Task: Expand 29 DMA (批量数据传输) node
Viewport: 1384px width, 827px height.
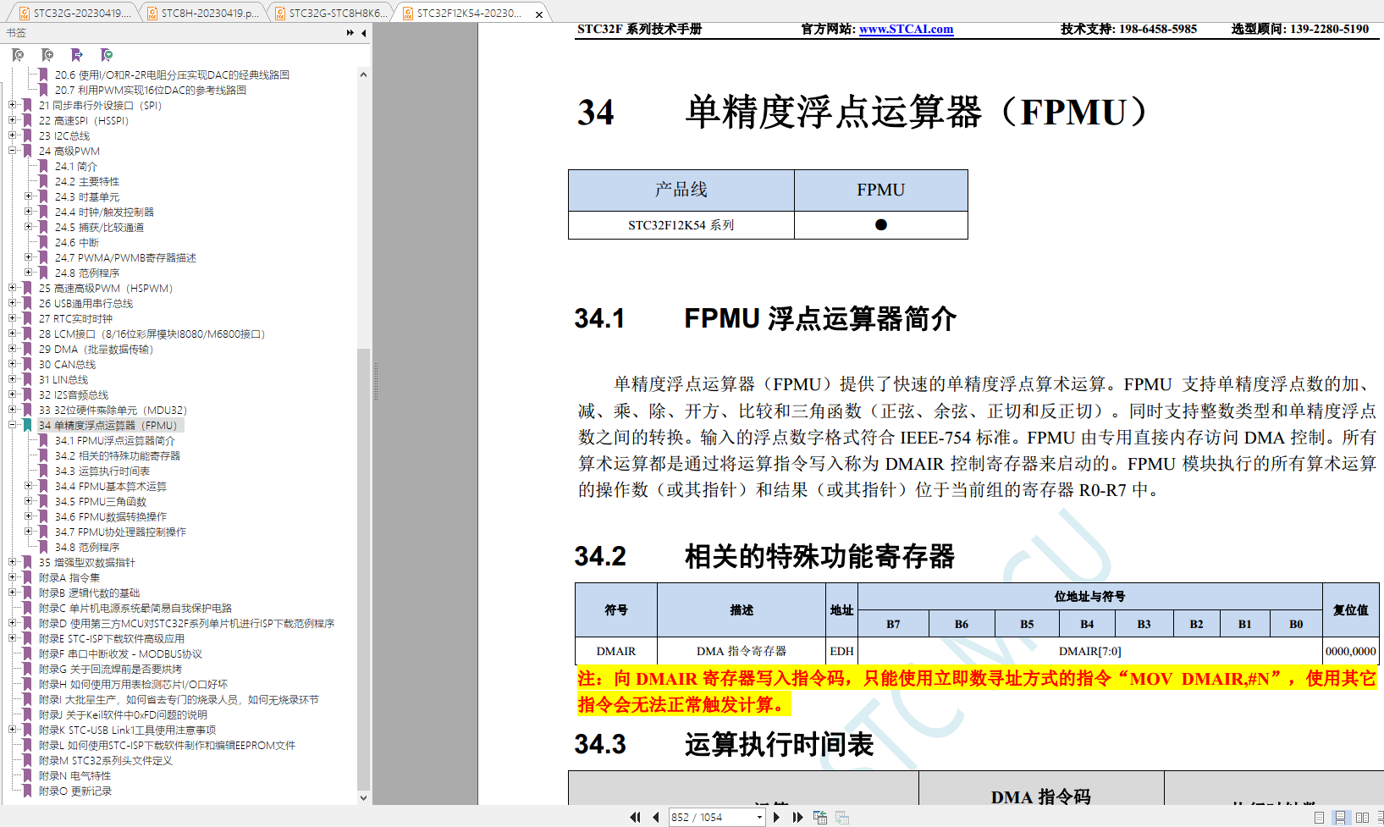Action: click(13, 349)
